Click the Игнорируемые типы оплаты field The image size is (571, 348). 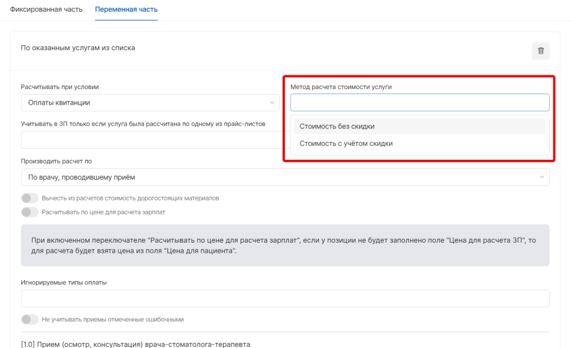[x=285, y=298]
